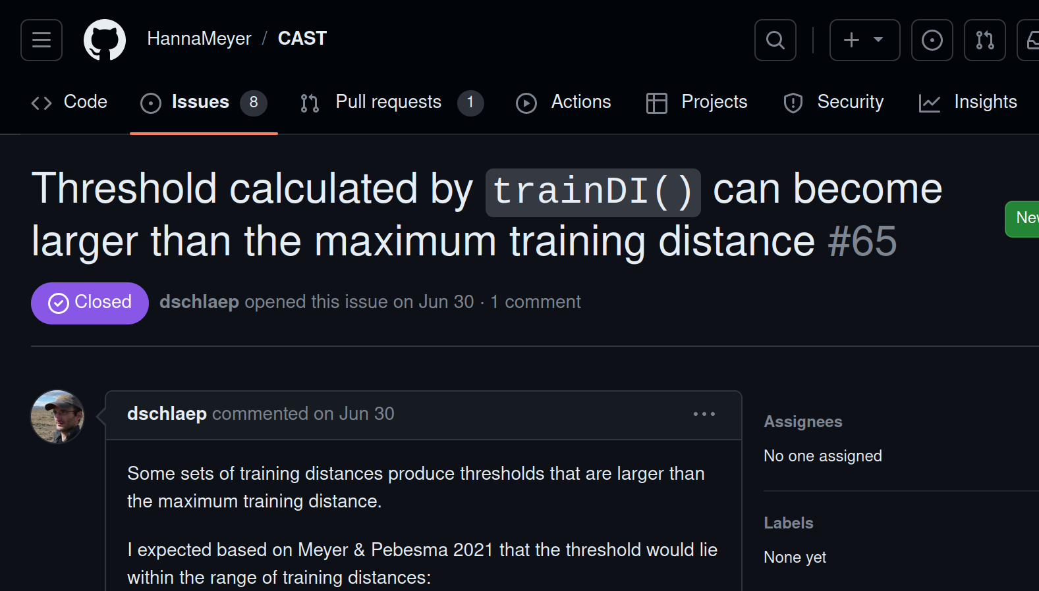Open the issues inbox icon

tap(932, 40)
